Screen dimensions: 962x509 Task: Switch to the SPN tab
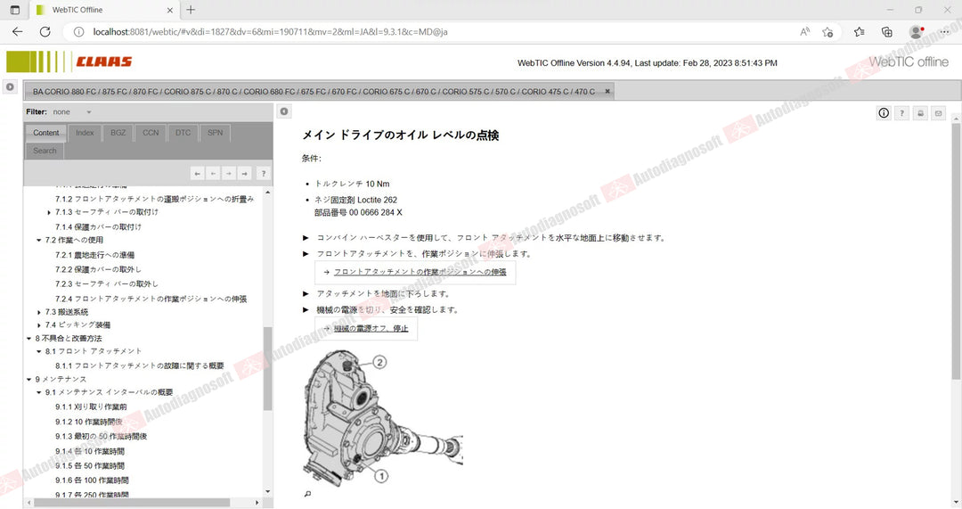click(215, 133)
